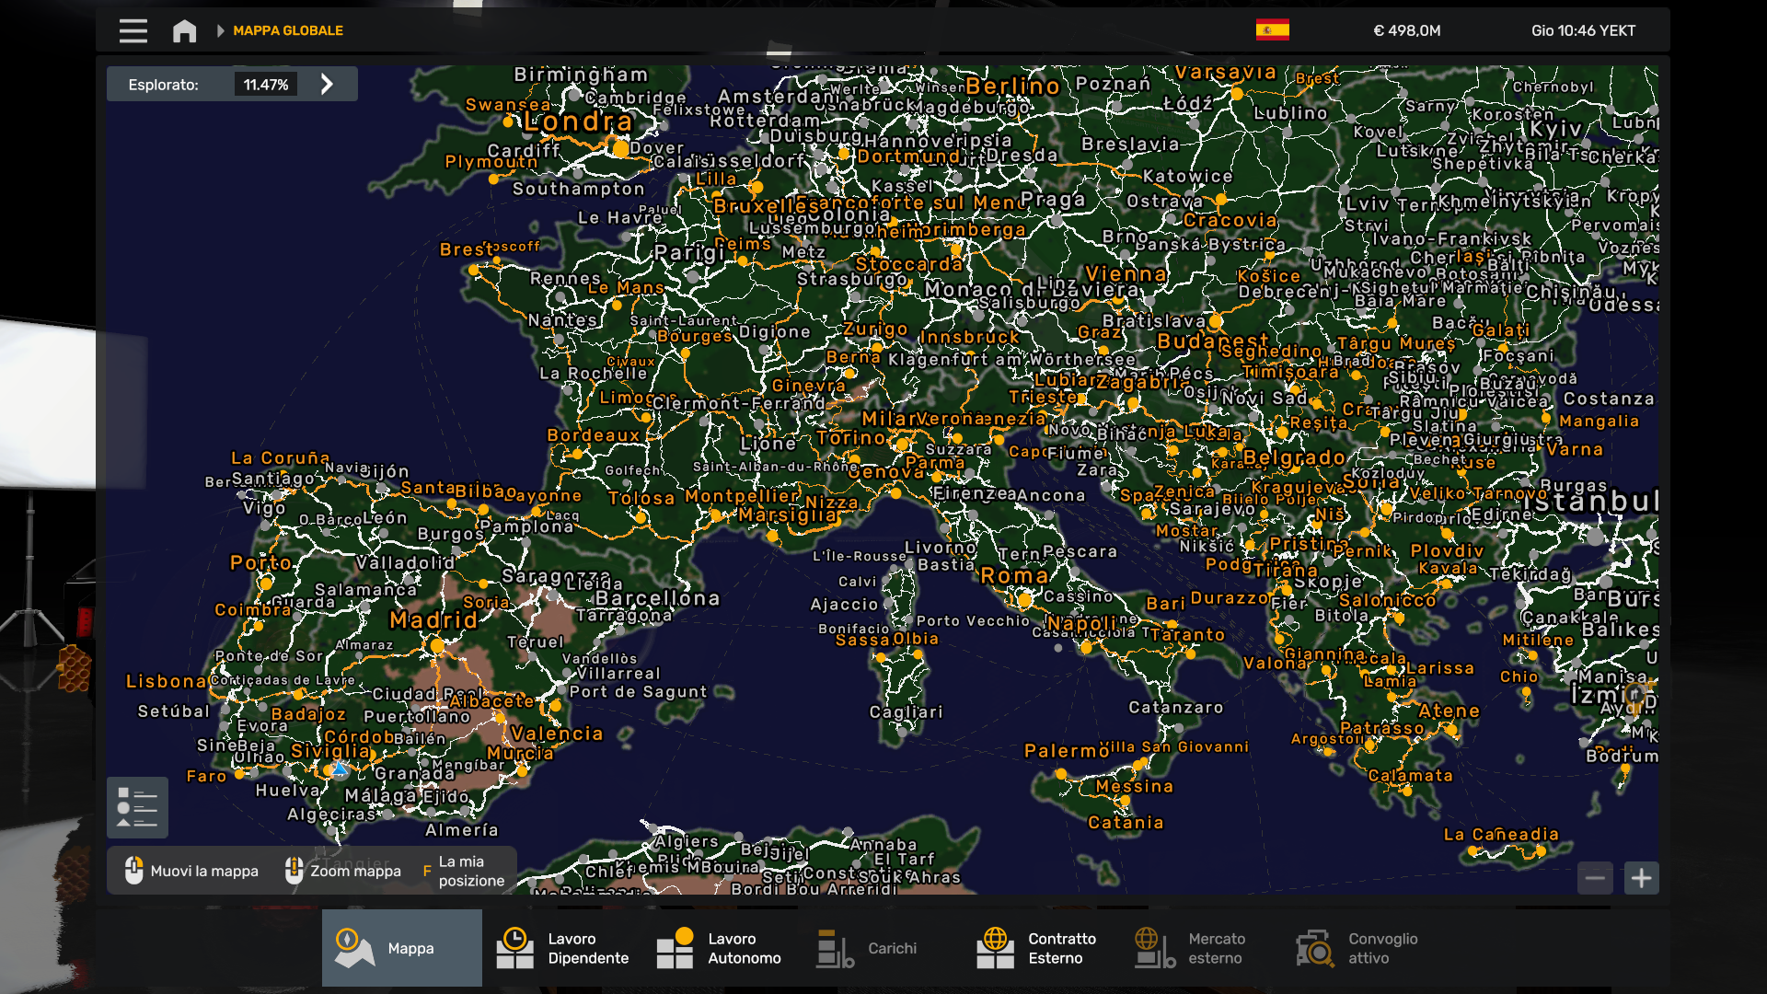Select La Coruña on the map
Viewport: 1767px width, 994px height.
click(x=280, y=457)
